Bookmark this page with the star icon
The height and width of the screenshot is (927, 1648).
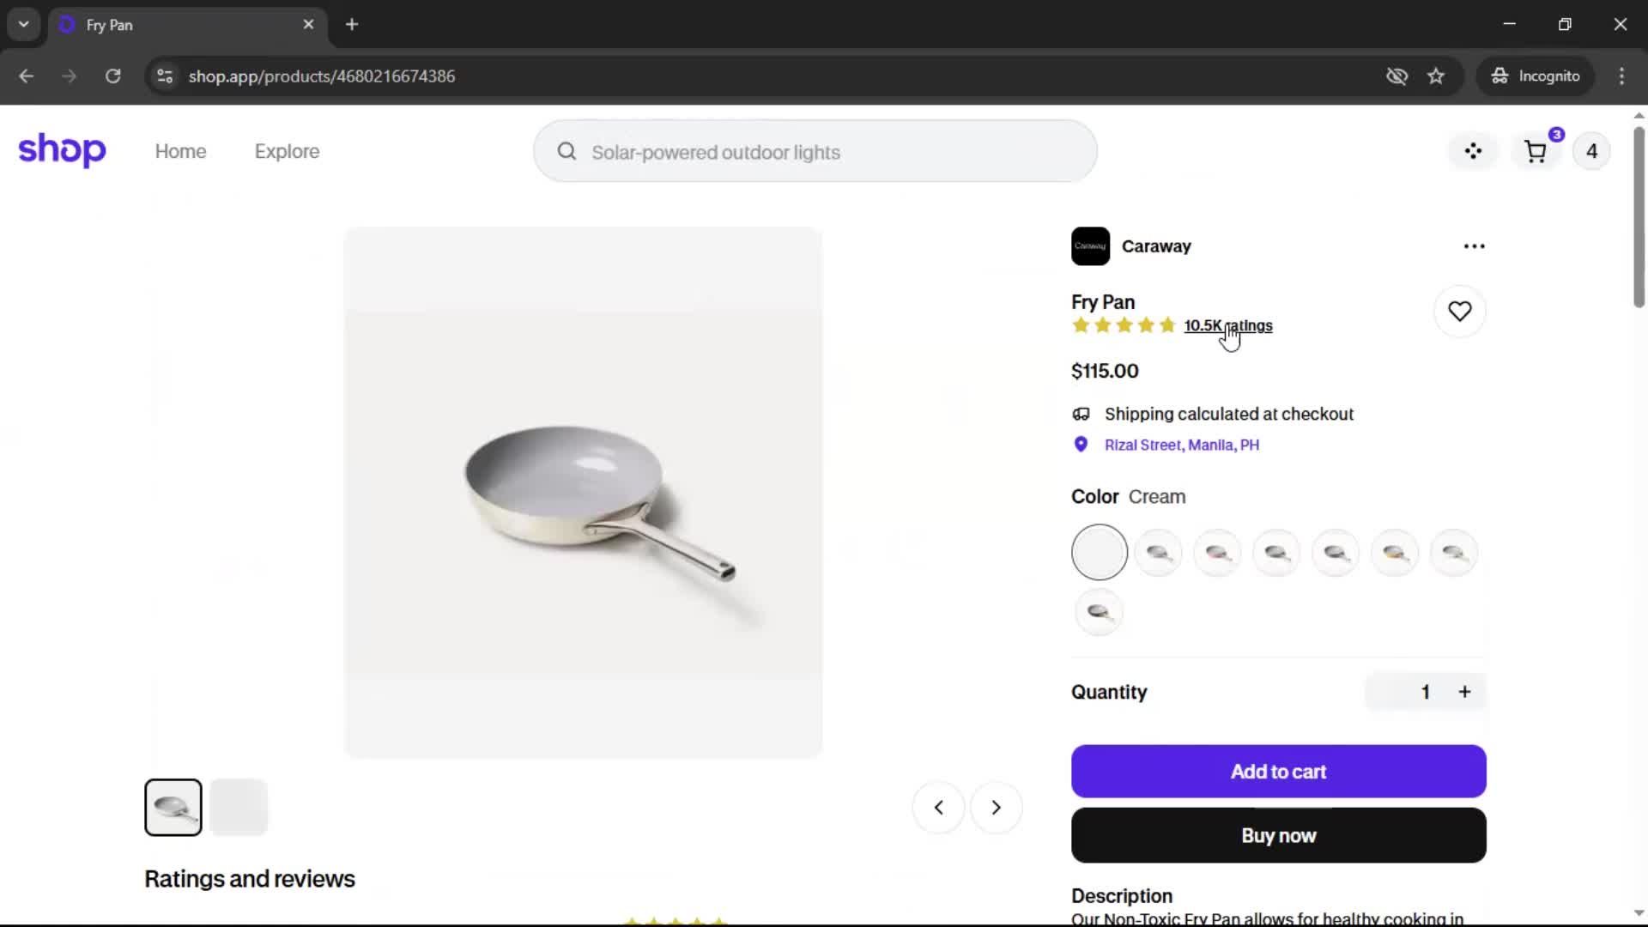pos(1436,76)
